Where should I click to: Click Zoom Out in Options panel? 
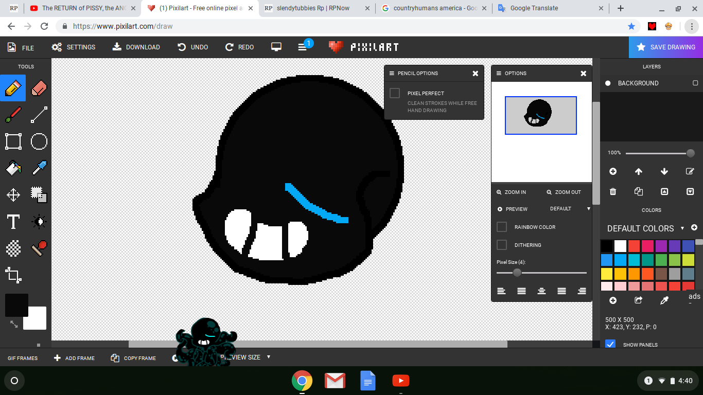tap(564, 192)
